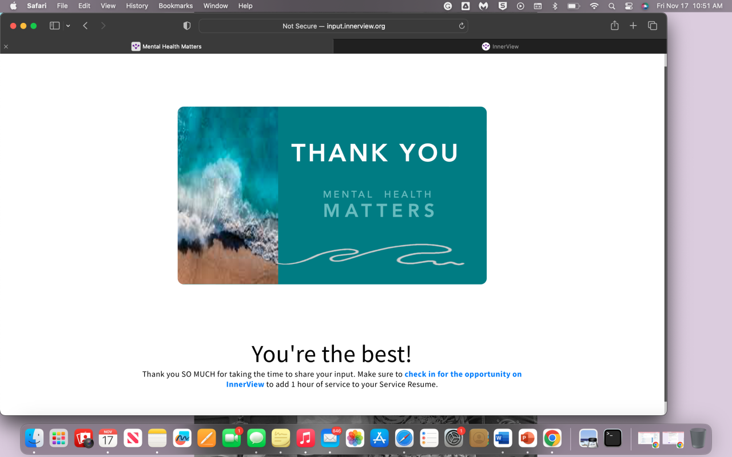Viewport: 732px width, 457px height.
Task: Add a new tab with the plus icon
Action: (x=633, y=26)
